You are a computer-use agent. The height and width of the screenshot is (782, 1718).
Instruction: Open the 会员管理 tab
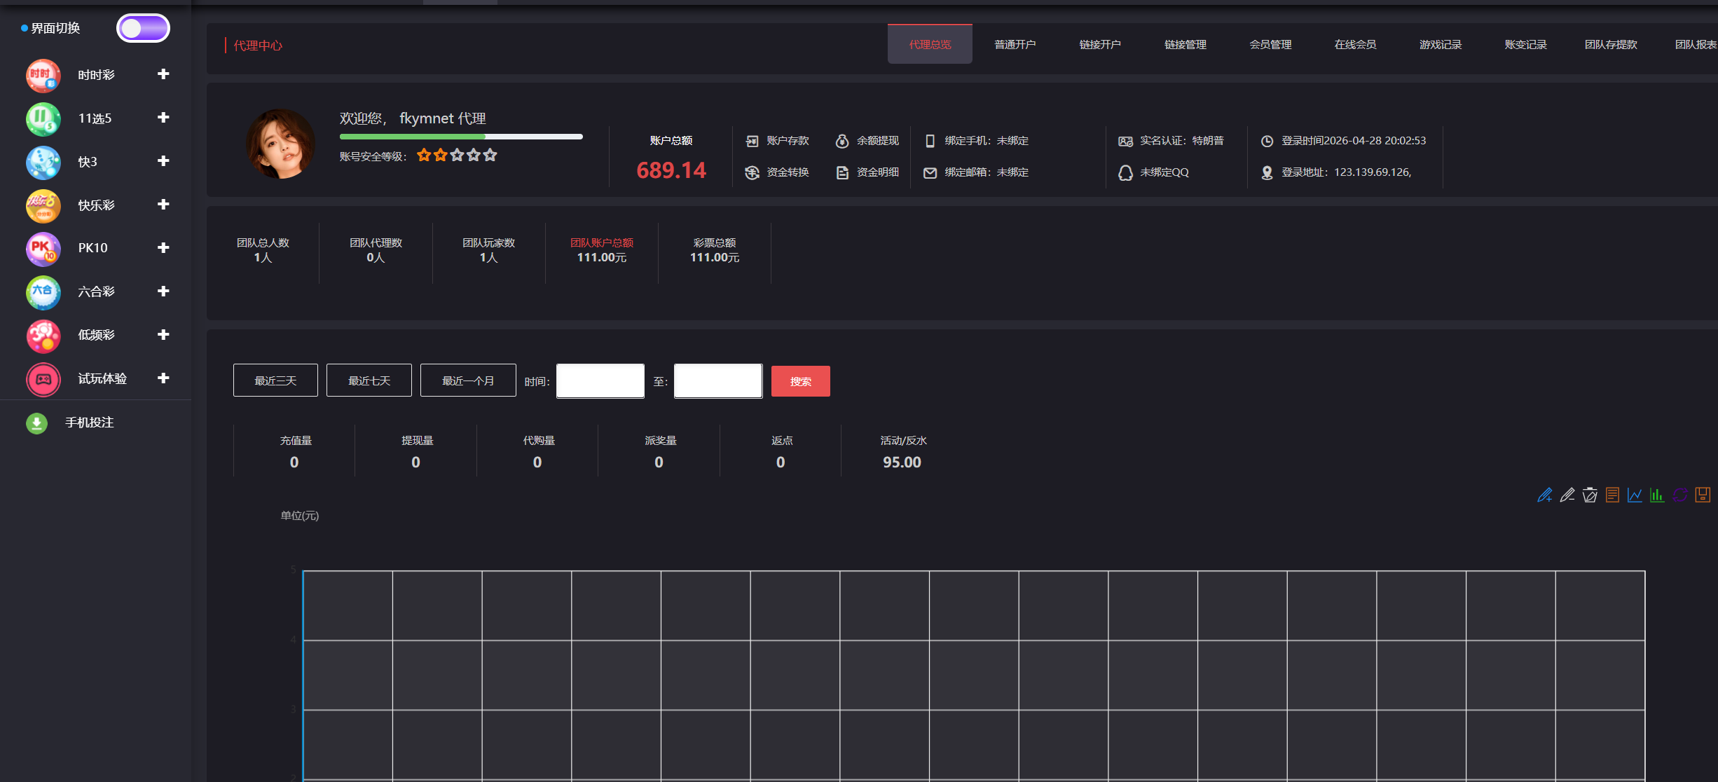pyautogui.click(x=1270, y=45)
